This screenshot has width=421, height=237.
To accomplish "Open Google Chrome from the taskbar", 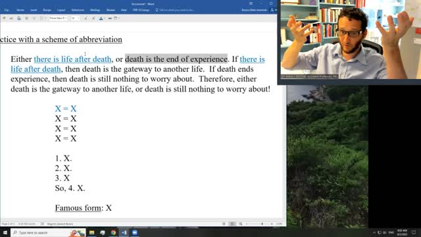I will pos(113,232).
